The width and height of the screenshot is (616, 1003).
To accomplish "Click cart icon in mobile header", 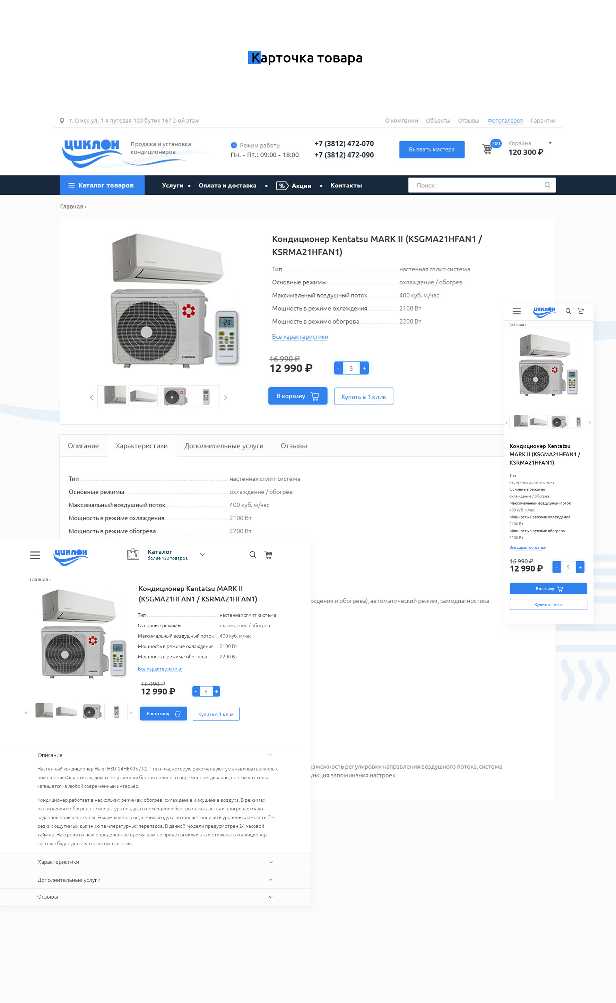I will pyautogui.click(x=581, y=311).
